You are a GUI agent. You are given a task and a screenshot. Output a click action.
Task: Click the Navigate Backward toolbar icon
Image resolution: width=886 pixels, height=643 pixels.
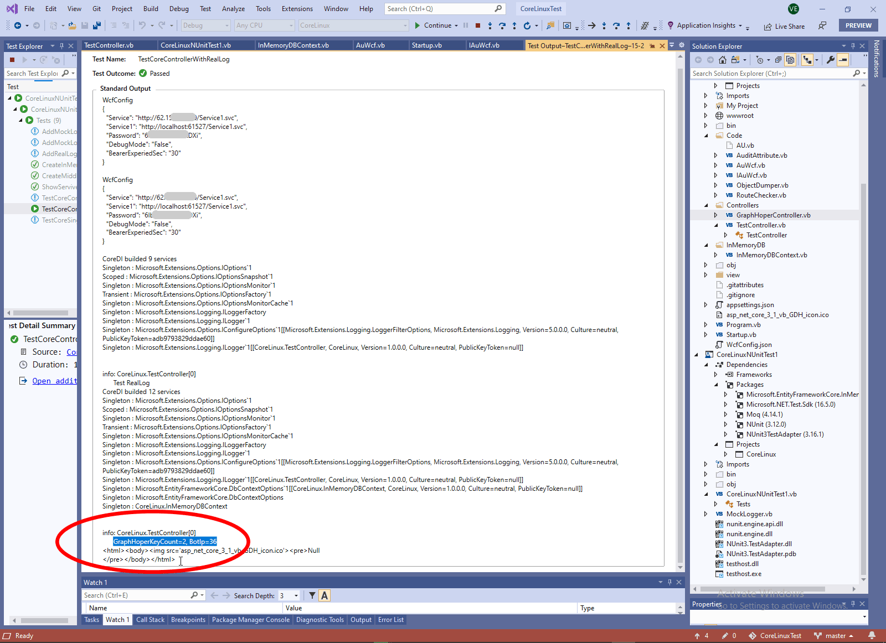point(18,25)
